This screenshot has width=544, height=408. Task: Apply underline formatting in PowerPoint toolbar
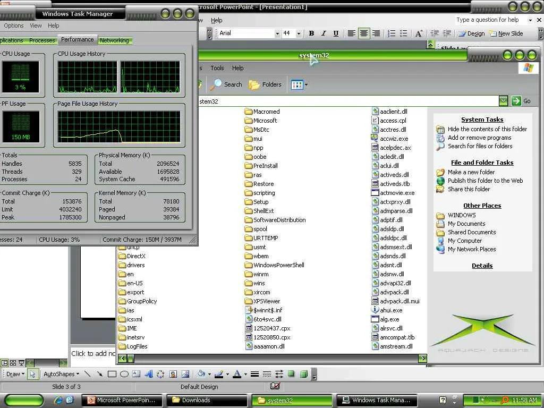(x=336, y=33)
